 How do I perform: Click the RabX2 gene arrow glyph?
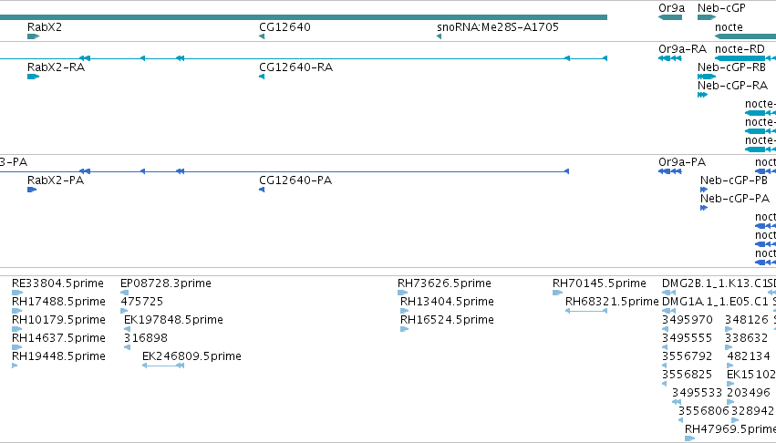33,36
